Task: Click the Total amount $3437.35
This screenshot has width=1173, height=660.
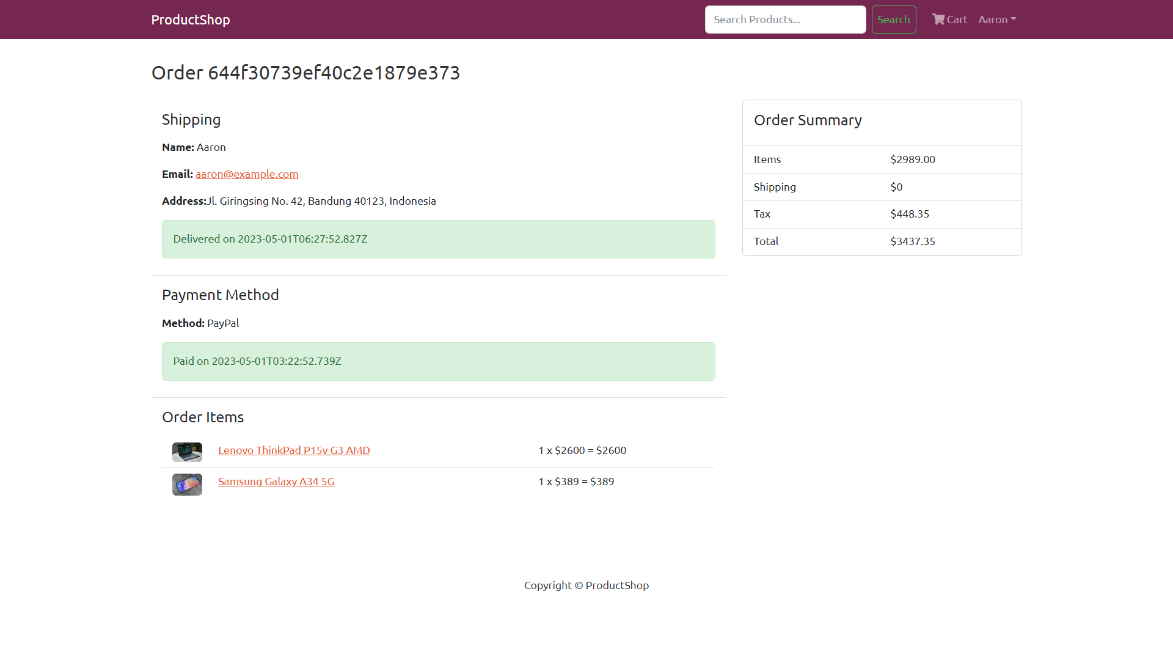Action: pos(913,241)
